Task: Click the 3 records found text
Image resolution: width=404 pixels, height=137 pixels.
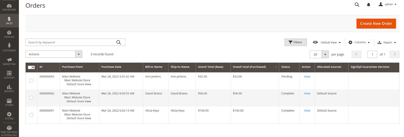Action: coord(102,54)
